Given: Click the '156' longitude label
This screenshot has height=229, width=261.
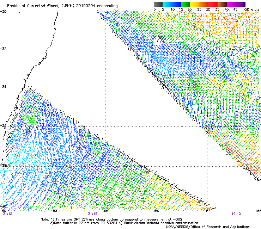Looking at the screenshot, I should click(x=105, y=211).
